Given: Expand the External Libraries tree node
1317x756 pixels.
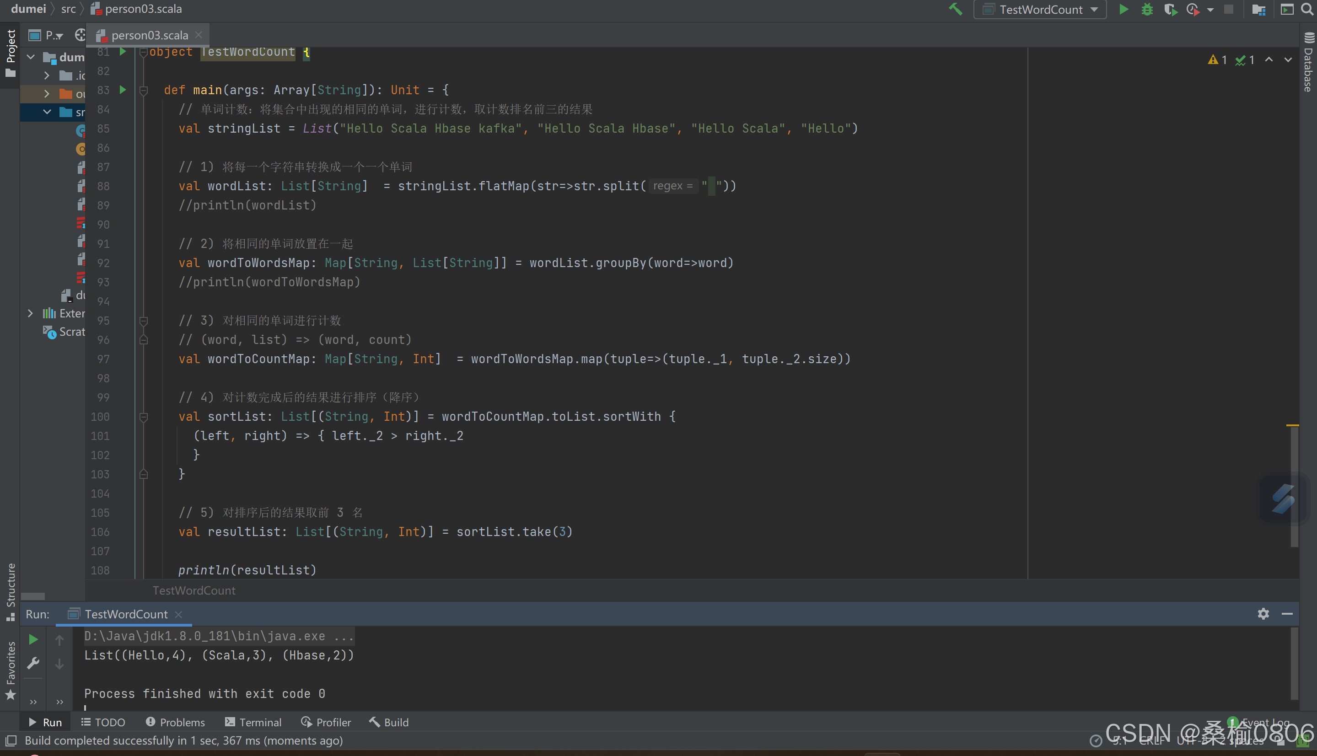Looking at the screenshot, I should click(x=30, y=313).
